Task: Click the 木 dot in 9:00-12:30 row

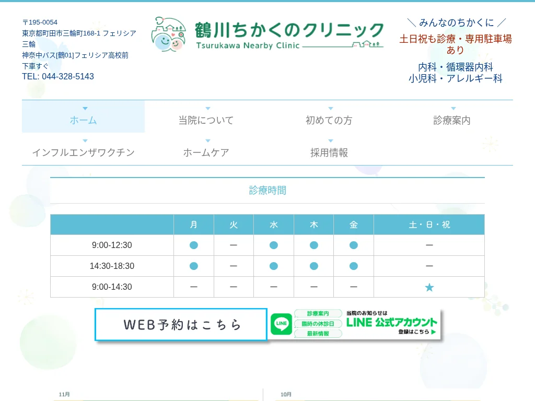Action: [313, 245]
